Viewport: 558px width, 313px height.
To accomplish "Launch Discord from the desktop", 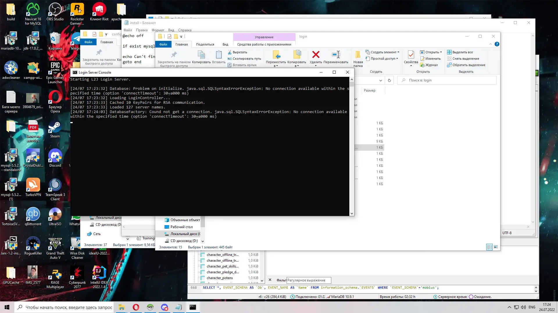I will pyautogui.click(x=55, y=158).
